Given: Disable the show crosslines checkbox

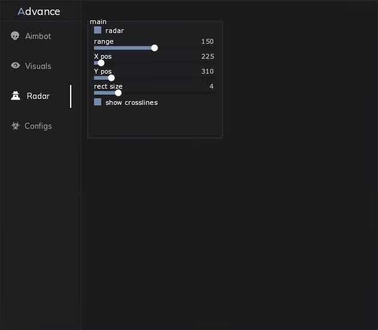Looking at the screenshot, I should 98,102.
